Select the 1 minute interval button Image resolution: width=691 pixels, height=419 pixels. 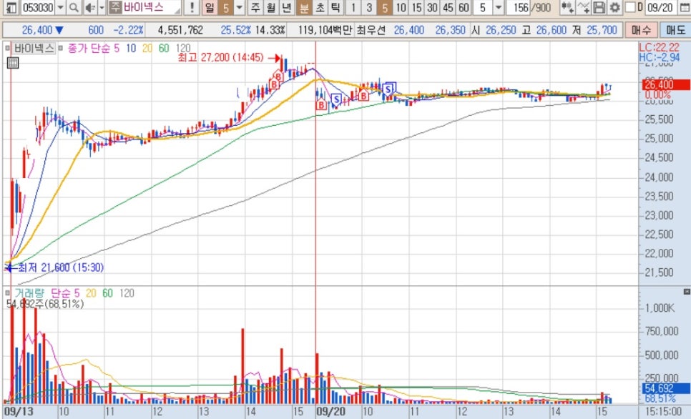pyautogui.click(x=353, y=7)
